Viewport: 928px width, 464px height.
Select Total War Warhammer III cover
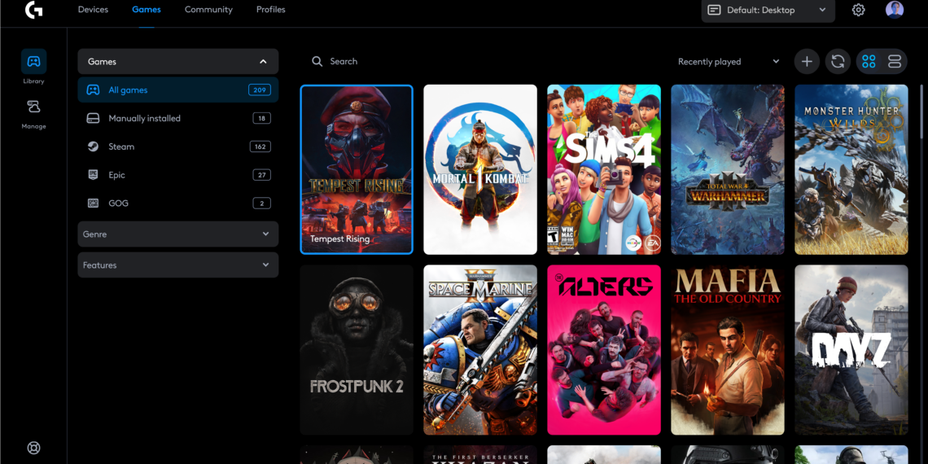coord(728,169)
